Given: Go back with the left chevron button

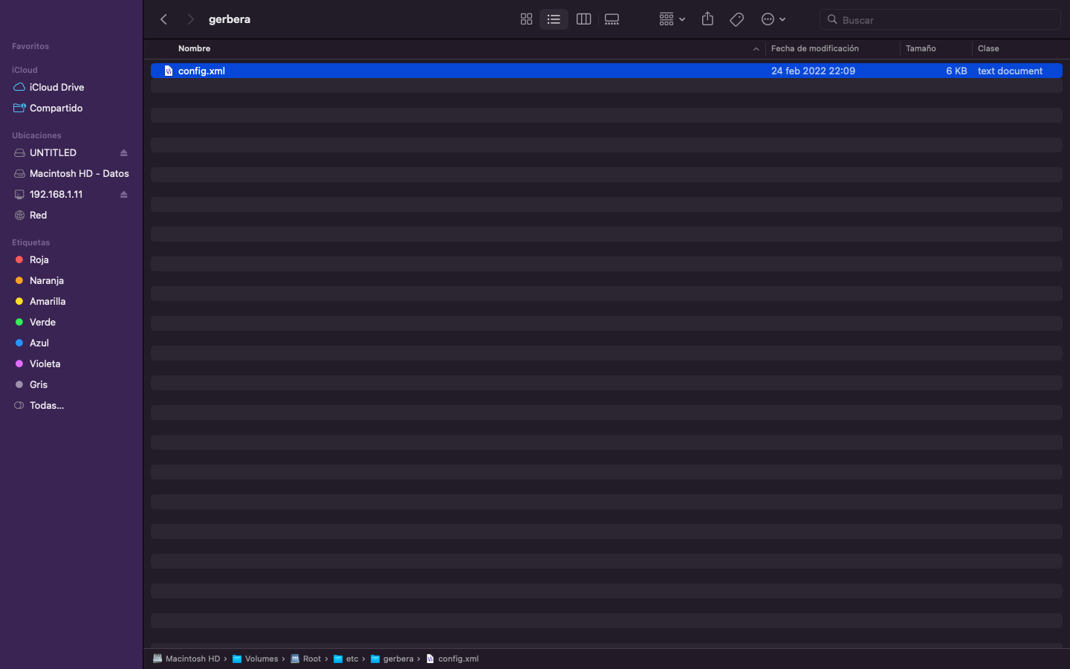Looking at the screenshot, I should 164,19.
